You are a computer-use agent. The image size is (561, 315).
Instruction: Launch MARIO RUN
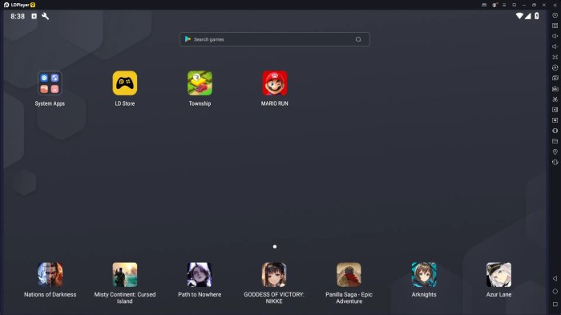pyautogui.click(x=274, y=83)
